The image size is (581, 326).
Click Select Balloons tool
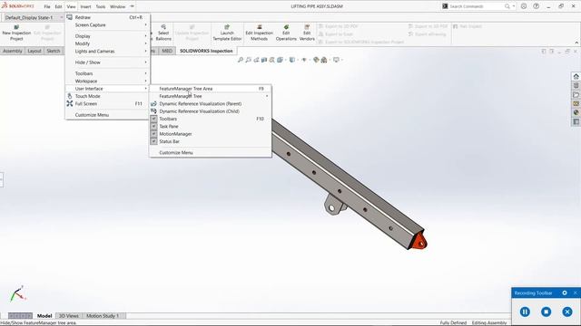tap(163, 33)
